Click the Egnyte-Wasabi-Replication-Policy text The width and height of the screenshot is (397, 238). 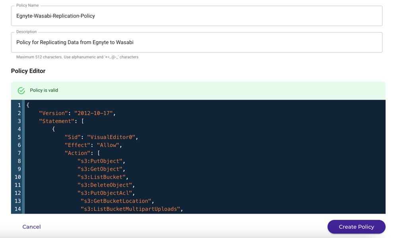pos(55,16)
